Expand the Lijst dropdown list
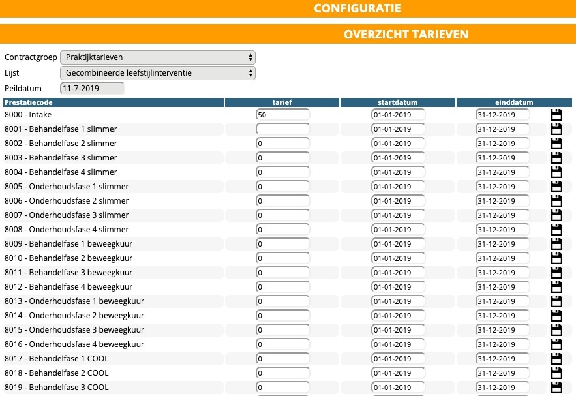 [x=157, y=72]
